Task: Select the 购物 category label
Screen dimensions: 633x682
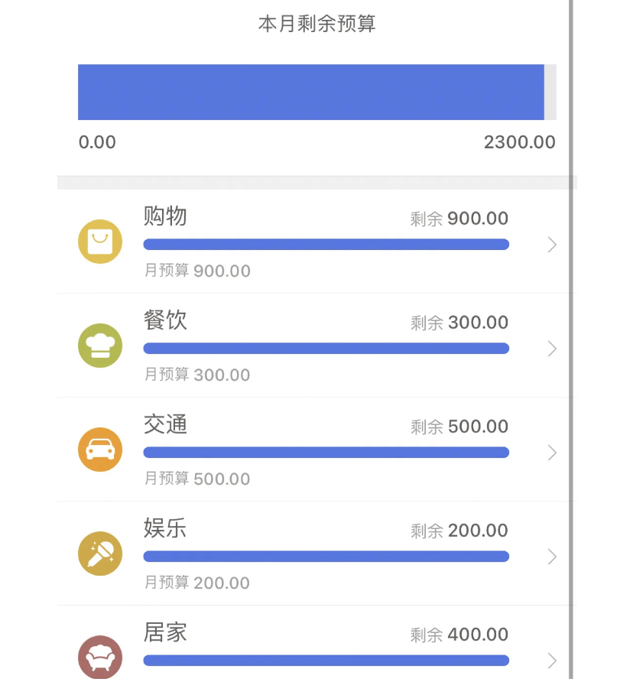Action: tap(165, 216)
